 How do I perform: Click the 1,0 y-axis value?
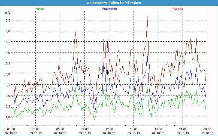pyautogui.click(x=8, y=117)
